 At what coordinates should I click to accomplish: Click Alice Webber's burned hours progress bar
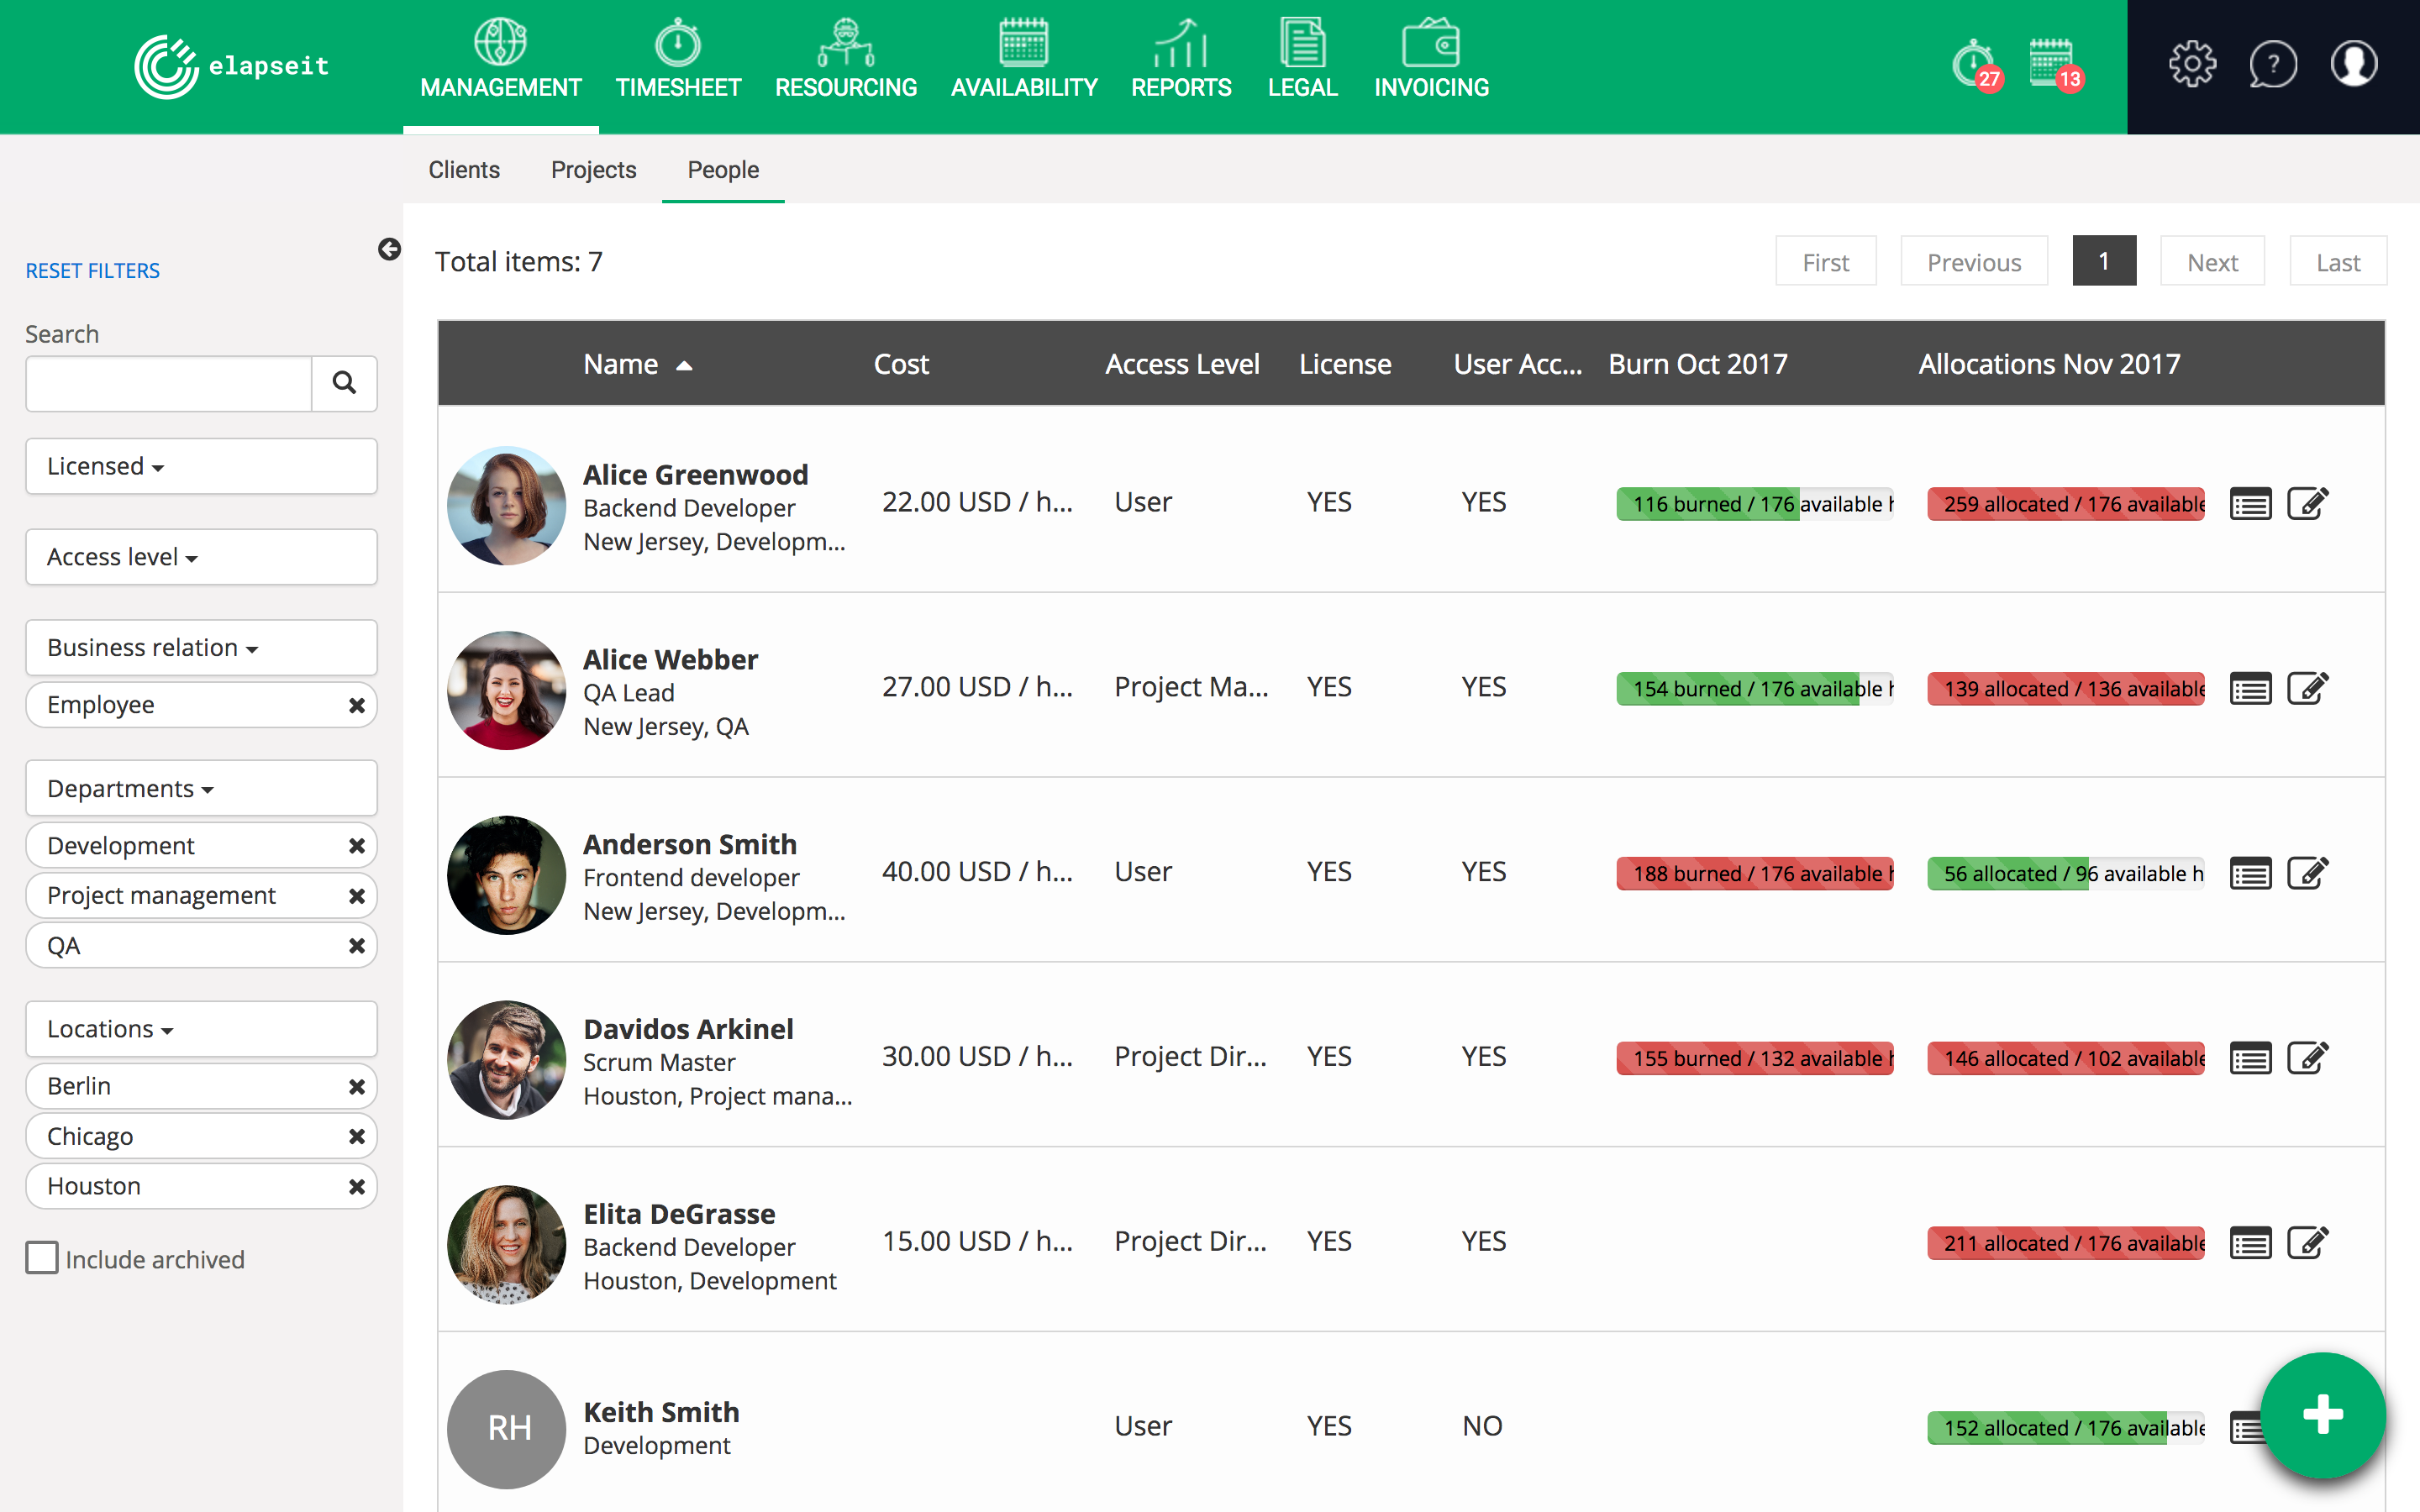pyautogui.click(x=1754, y=689)
